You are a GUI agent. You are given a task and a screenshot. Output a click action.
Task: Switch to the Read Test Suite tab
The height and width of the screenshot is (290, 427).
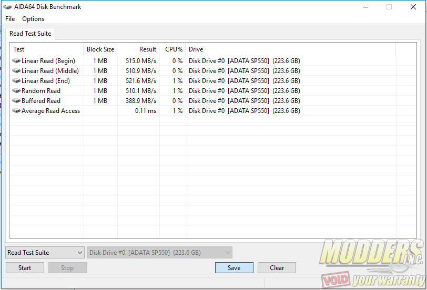point(30,34)
